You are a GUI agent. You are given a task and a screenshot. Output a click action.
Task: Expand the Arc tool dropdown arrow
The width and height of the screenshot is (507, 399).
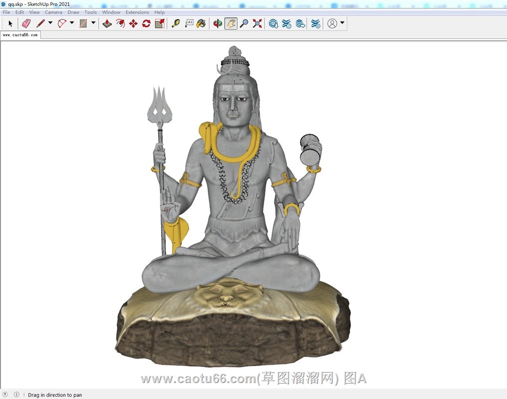click(72, 23)
